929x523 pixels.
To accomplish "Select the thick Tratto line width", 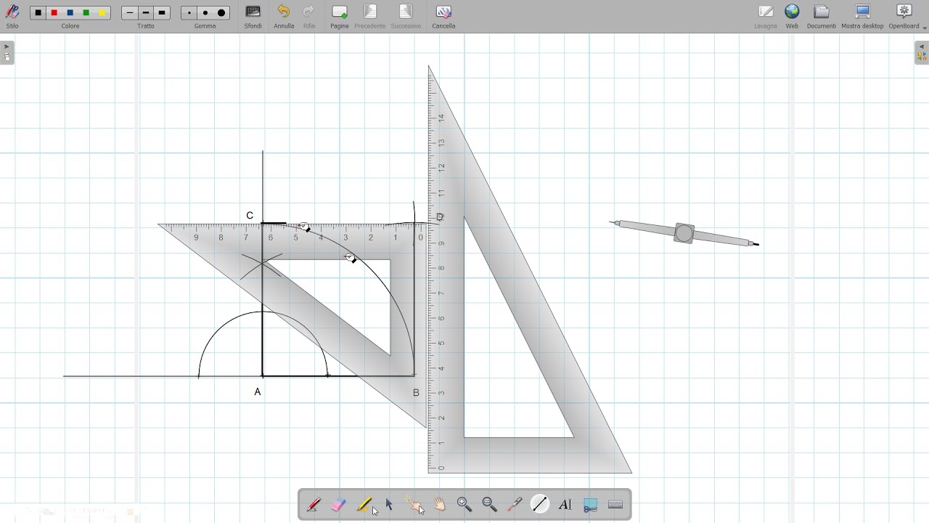I will pyautogui.click(x=162, y=13).
